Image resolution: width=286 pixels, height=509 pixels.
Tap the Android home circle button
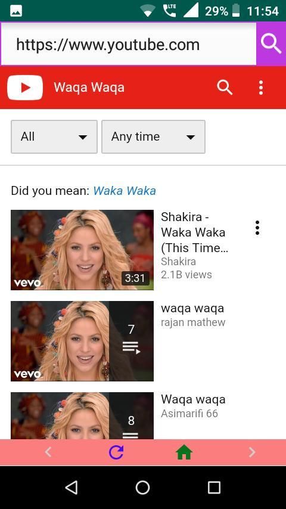[142, 488]
